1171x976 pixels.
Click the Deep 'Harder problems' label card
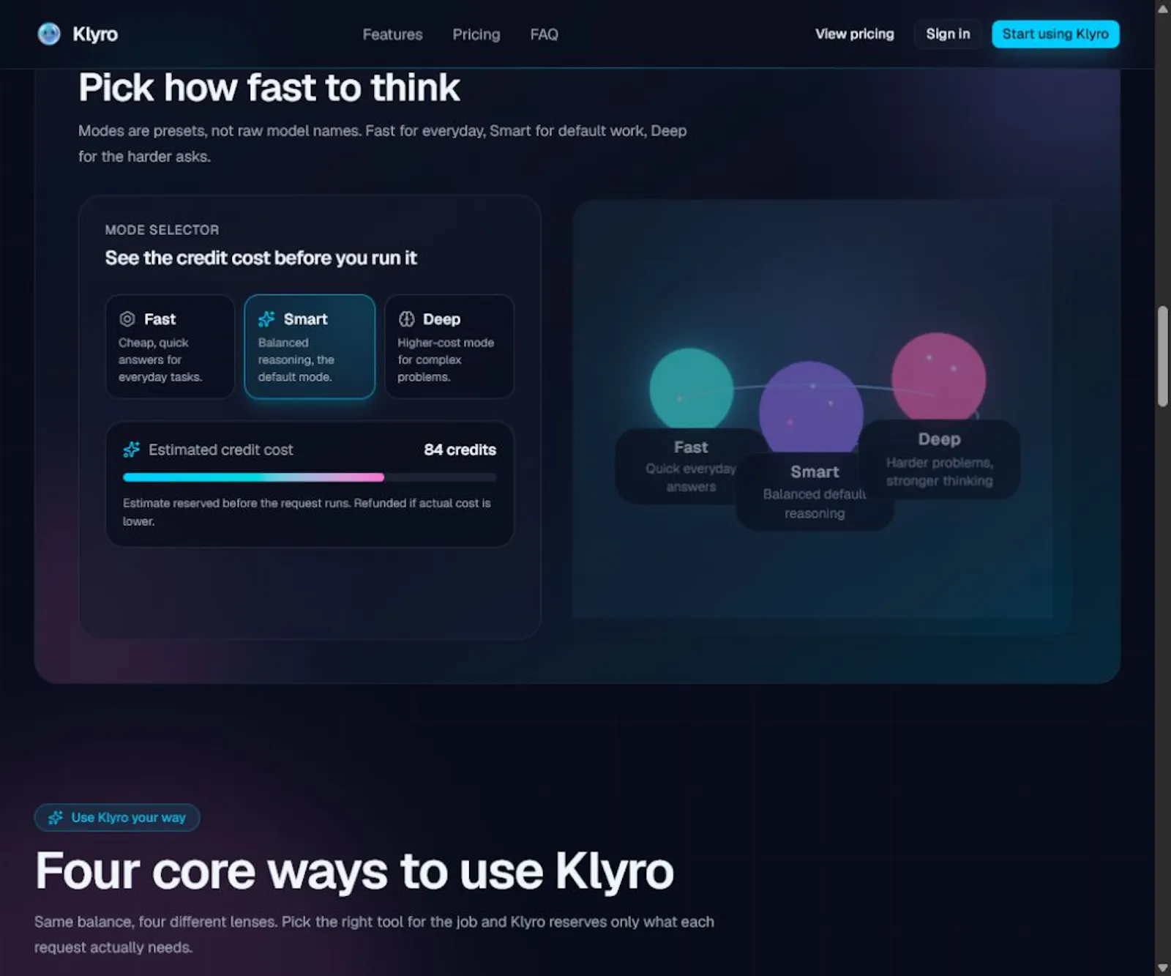tap(940, 459)
